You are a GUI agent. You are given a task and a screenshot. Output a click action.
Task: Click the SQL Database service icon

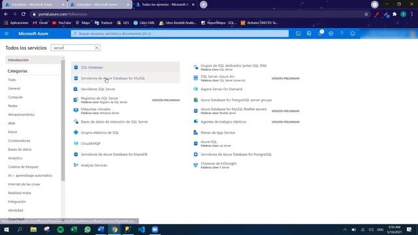(x=76, y=67)
